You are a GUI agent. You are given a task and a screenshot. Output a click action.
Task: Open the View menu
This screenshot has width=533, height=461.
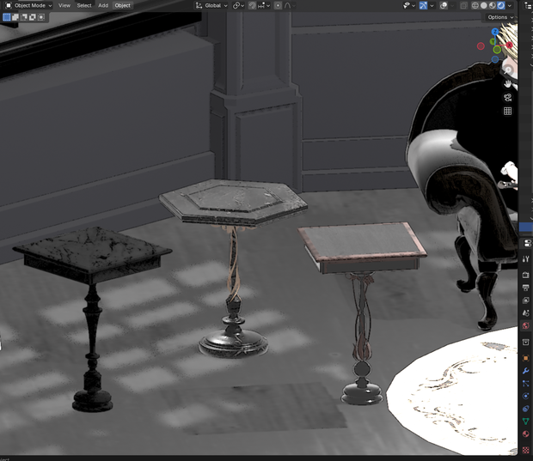[x=64, y=5]
